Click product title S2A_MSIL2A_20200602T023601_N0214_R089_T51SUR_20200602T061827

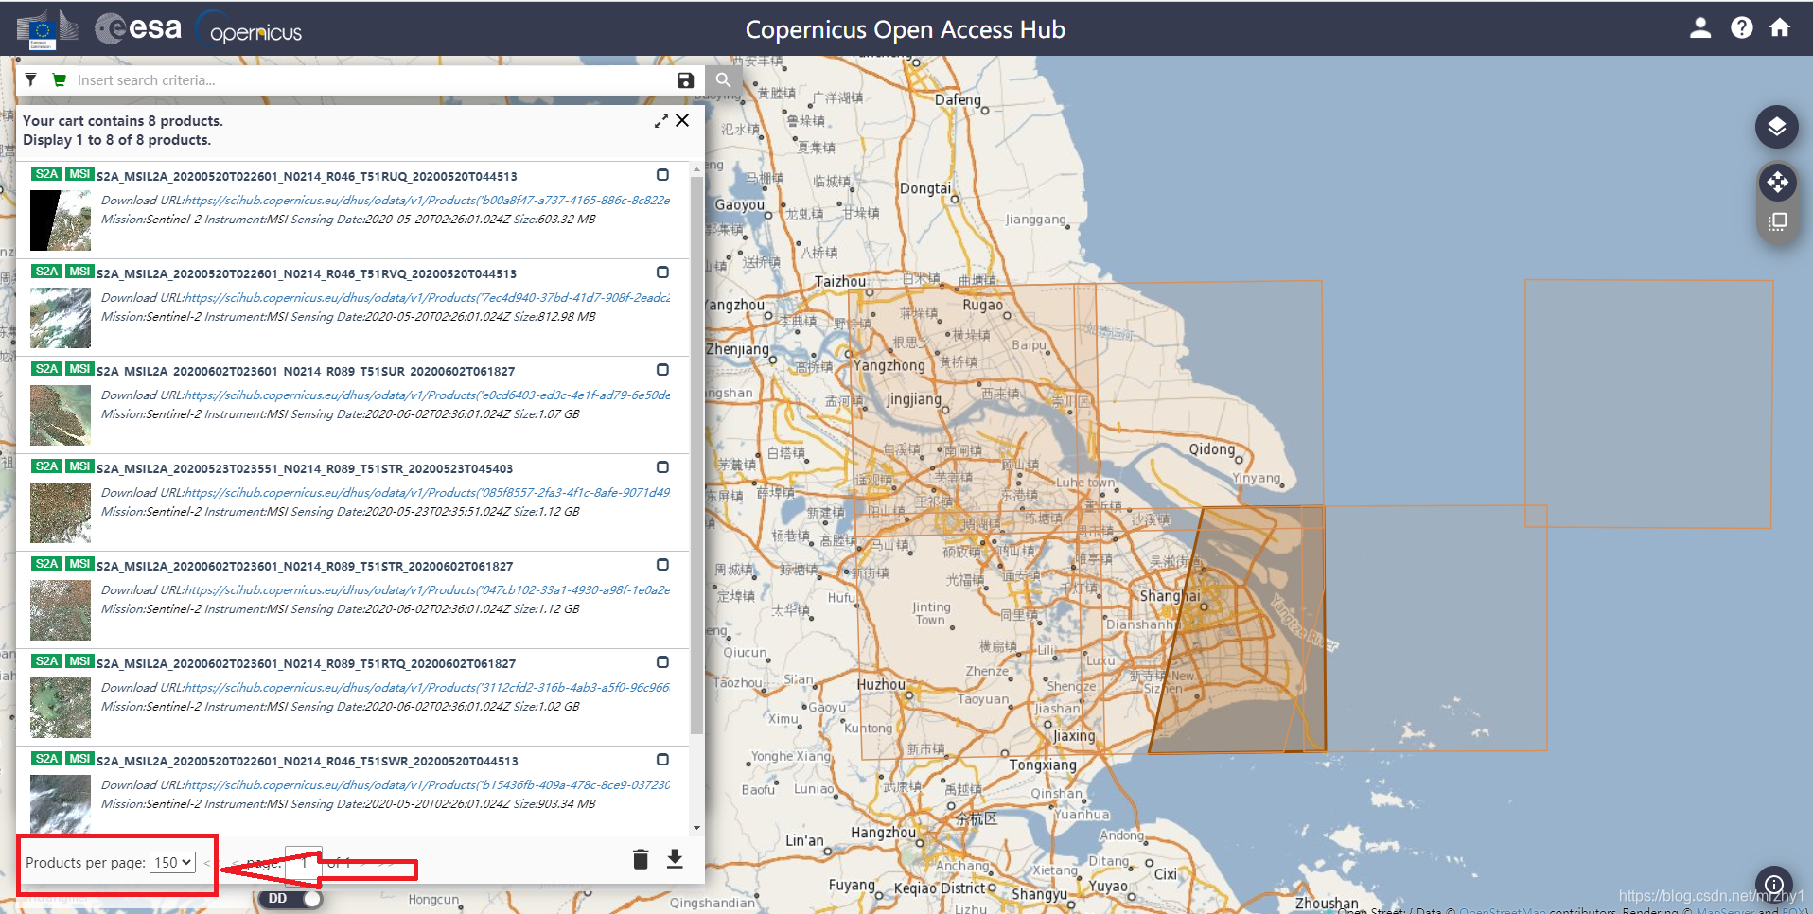pos(306,372)
